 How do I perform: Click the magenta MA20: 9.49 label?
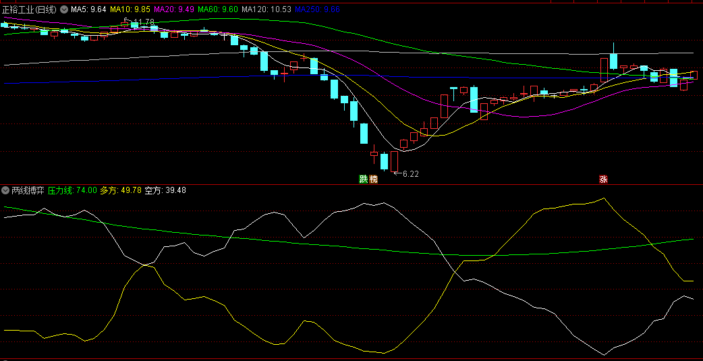coord(175,9)
